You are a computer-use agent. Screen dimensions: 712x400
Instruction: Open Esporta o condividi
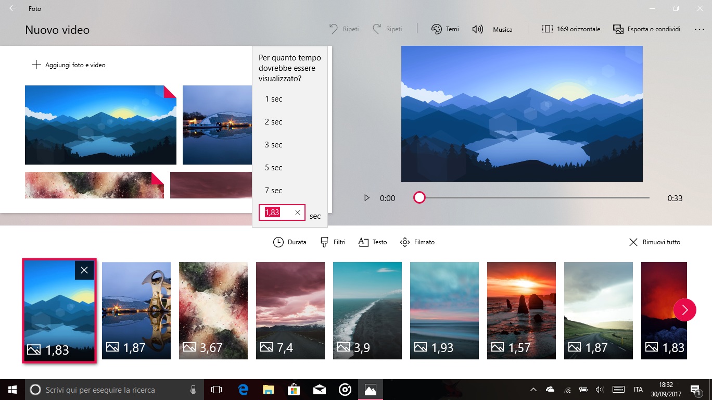tap(646, 29)
